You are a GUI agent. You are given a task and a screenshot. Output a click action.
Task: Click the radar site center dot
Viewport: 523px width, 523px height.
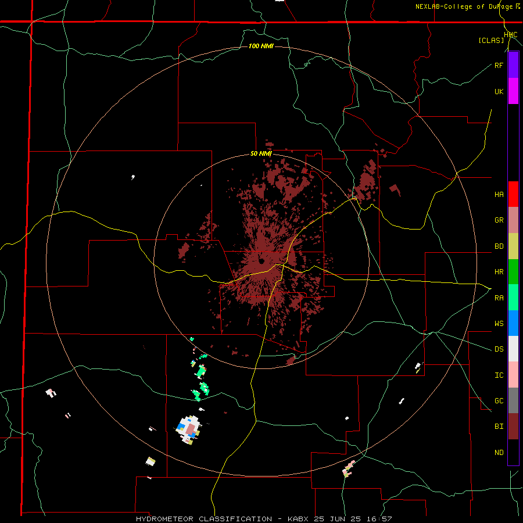pyautogui.click(x=261, y=260)
